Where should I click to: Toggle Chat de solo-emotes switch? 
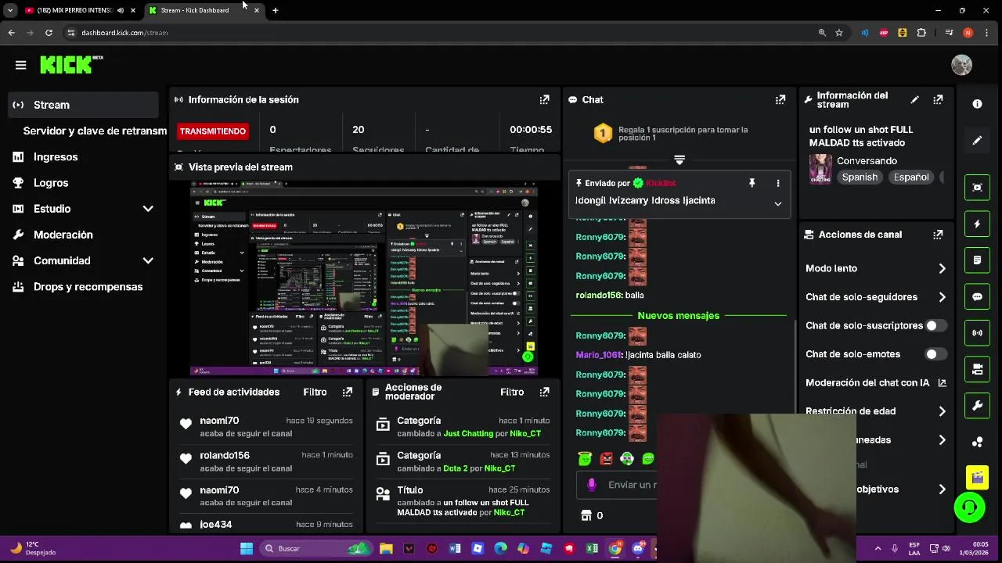pyautogui.click(x=935, y=354)
